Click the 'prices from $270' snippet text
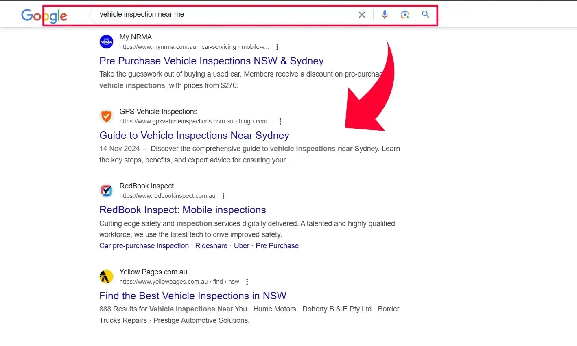The image size is (577, 346). (x=210, y=85)
